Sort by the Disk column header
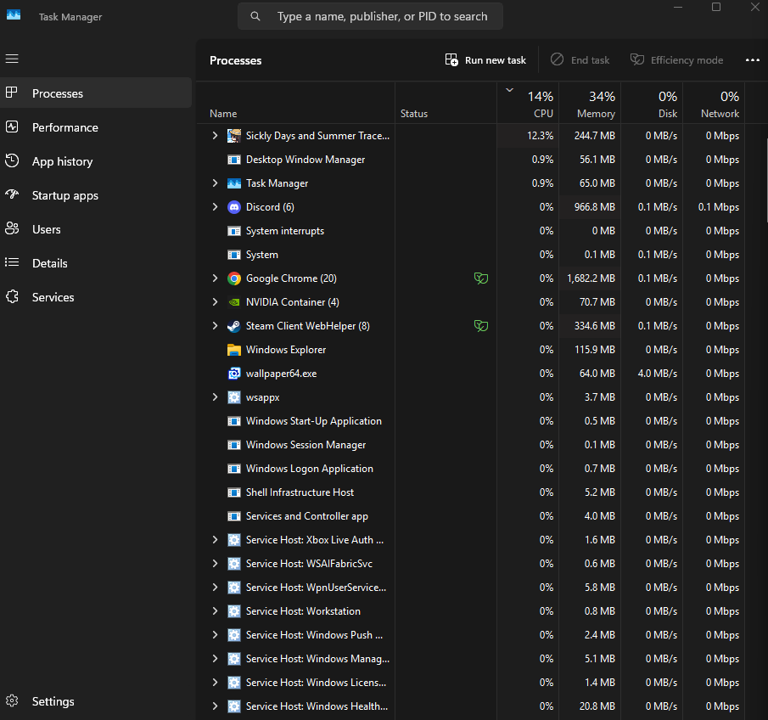This screenshot has width=768, height=720. tap(652, 103)
